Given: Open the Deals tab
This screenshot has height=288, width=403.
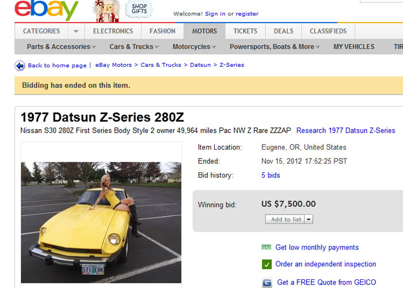Looking at the screenshot, I should click(283, 31).
